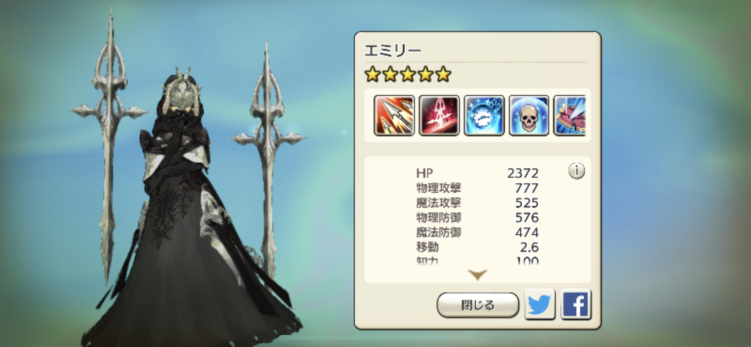Share Emily's card to Twitter
The height and width of the screenshot is (347, 751).
540,304
